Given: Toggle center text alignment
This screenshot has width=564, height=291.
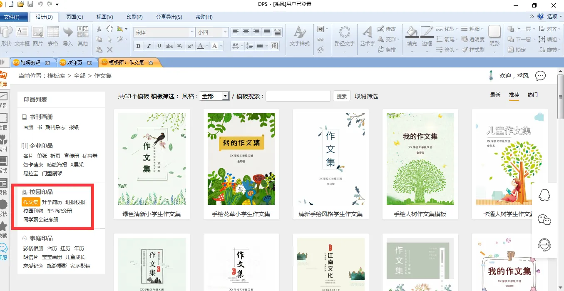Looking at the screenshot, I should click(246, 32).
